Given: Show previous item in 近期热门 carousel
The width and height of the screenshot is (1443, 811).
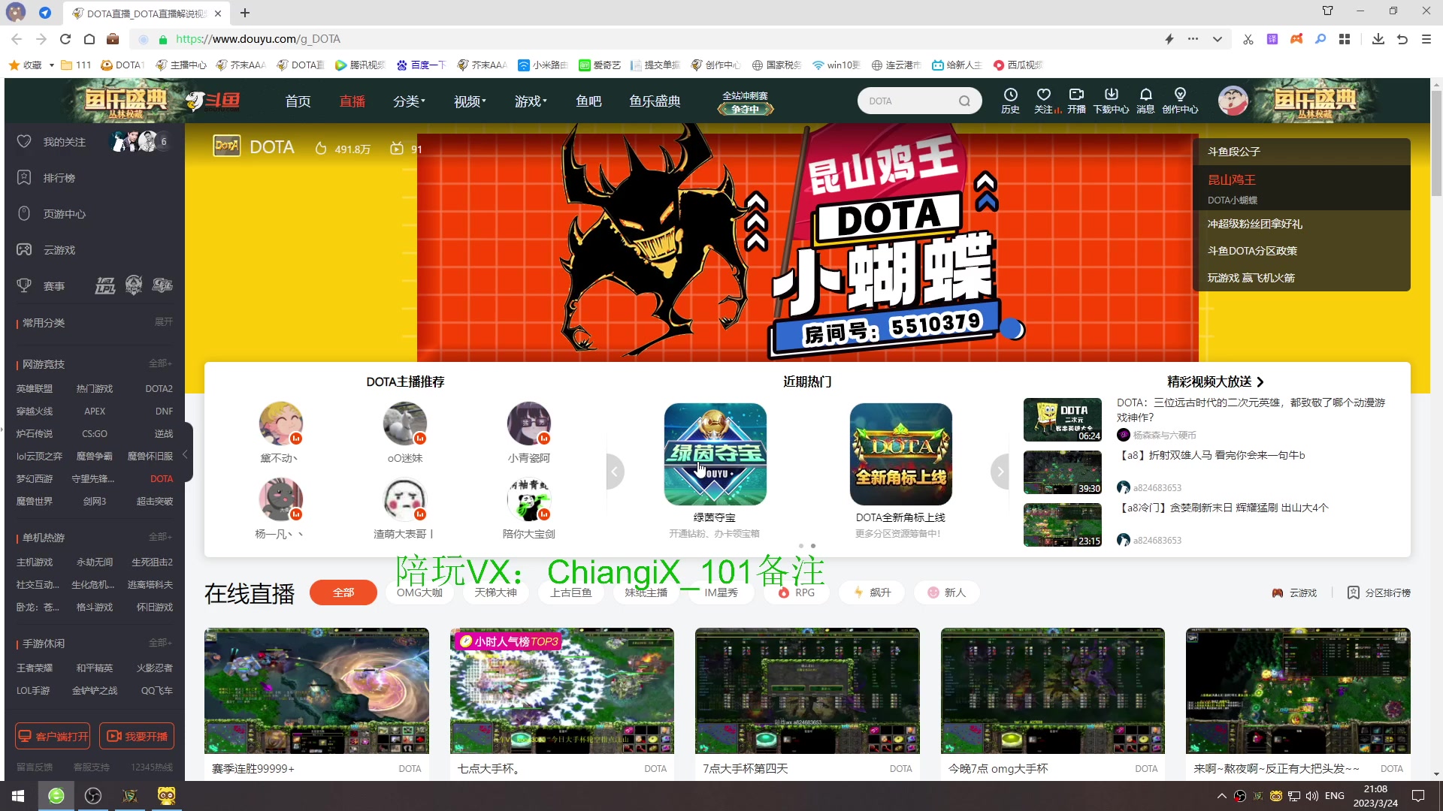Looking at the screenshot, I should pos(615,472).
